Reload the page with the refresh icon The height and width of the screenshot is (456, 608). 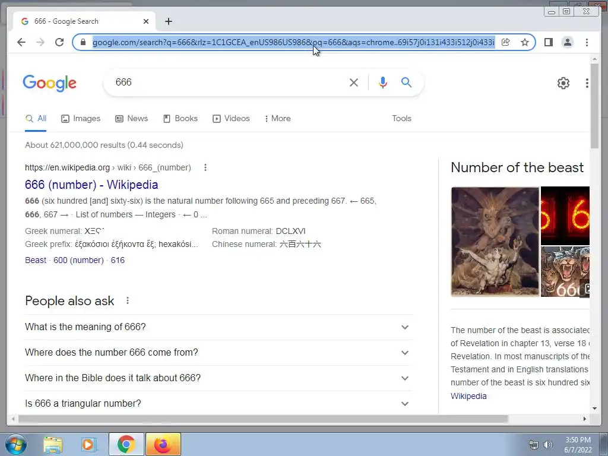click(59, 42)
